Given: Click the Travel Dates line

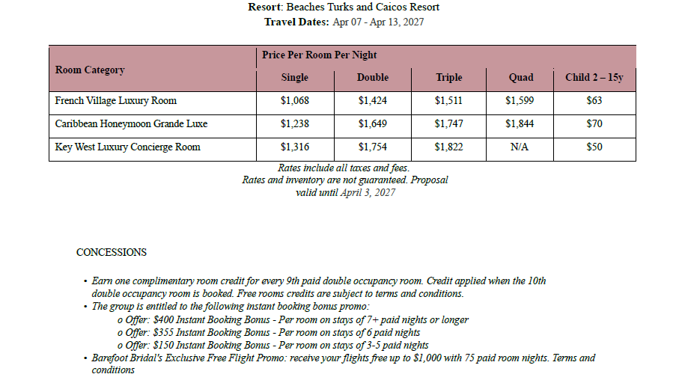Looking at the screenshot, I should pos(344,22).
